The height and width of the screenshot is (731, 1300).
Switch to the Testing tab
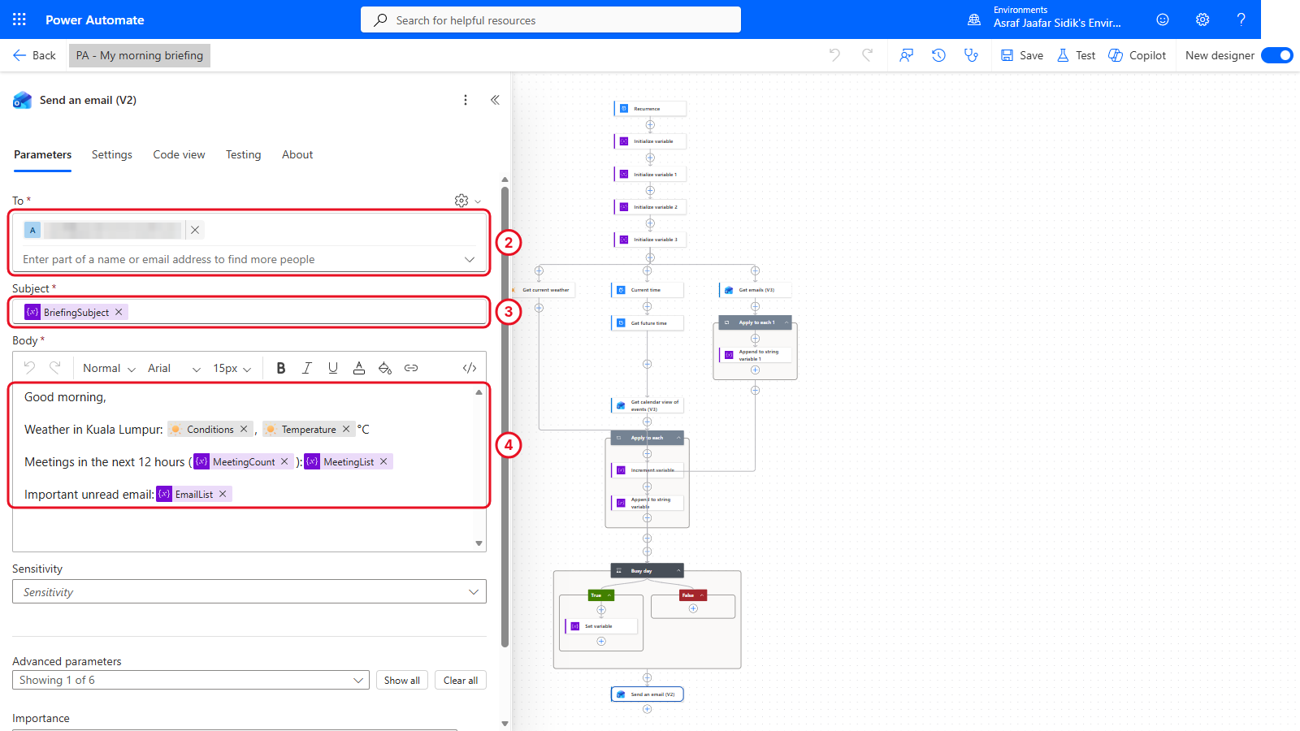coord(244,154)
